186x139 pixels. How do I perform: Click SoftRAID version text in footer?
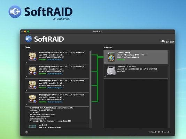tap(160, 132)
